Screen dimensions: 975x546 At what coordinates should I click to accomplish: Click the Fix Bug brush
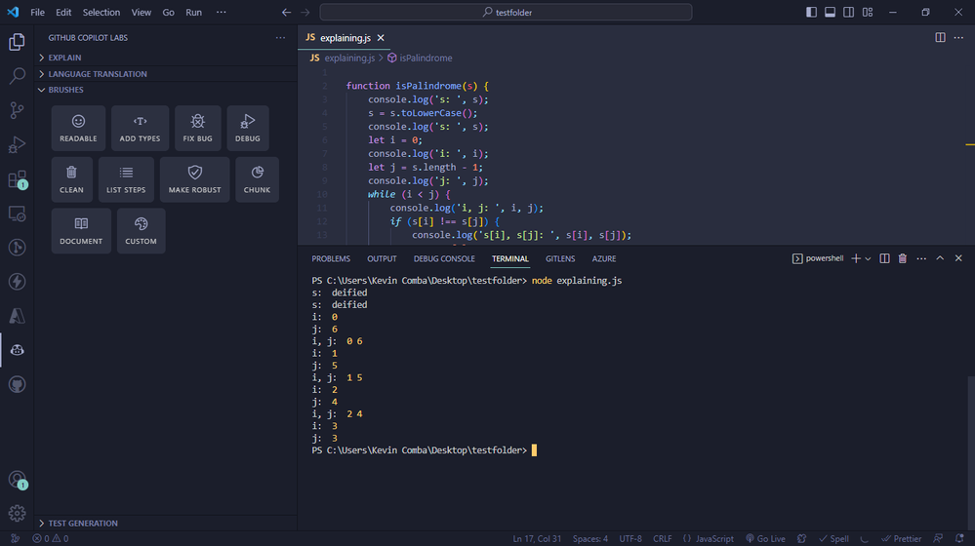[x=198, y=128]
